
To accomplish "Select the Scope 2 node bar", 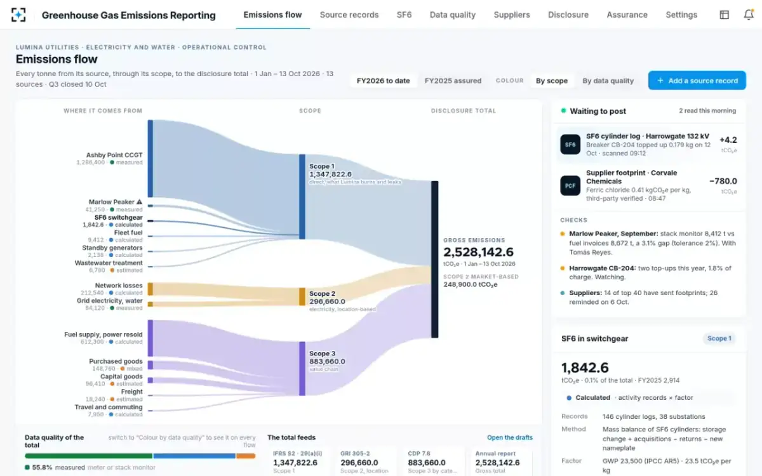I will (x=302, y=296).
